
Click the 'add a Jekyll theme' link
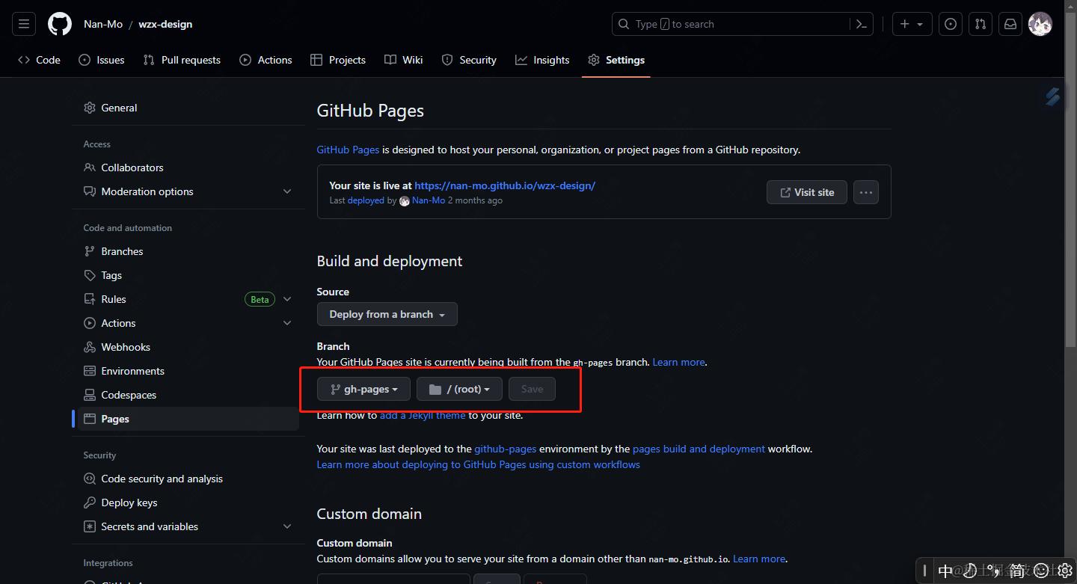423,415
